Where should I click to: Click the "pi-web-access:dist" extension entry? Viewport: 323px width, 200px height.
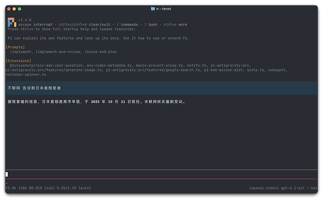223,70
